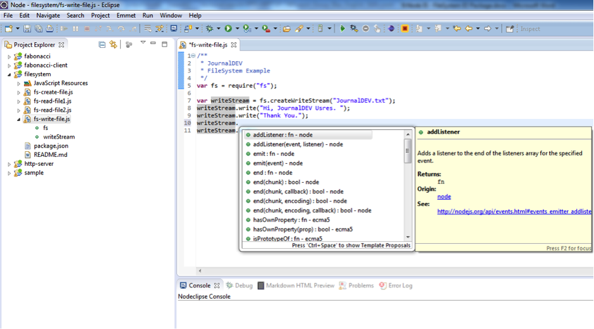This screenshot has width=594, height=329.
Task: Collapse All in Project Explorer
Action: click(x=102, y=45)
